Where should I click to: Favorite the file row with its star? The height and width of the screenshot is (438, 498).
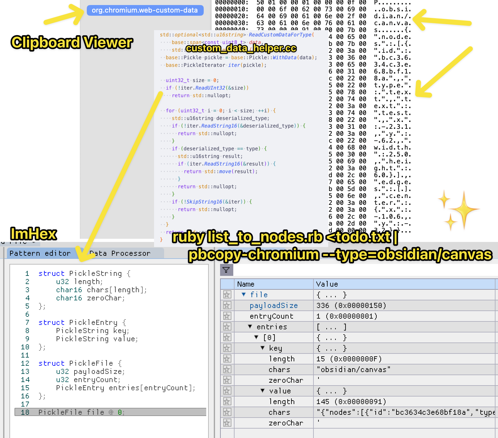pyautogui.click(x=227, y=295)
